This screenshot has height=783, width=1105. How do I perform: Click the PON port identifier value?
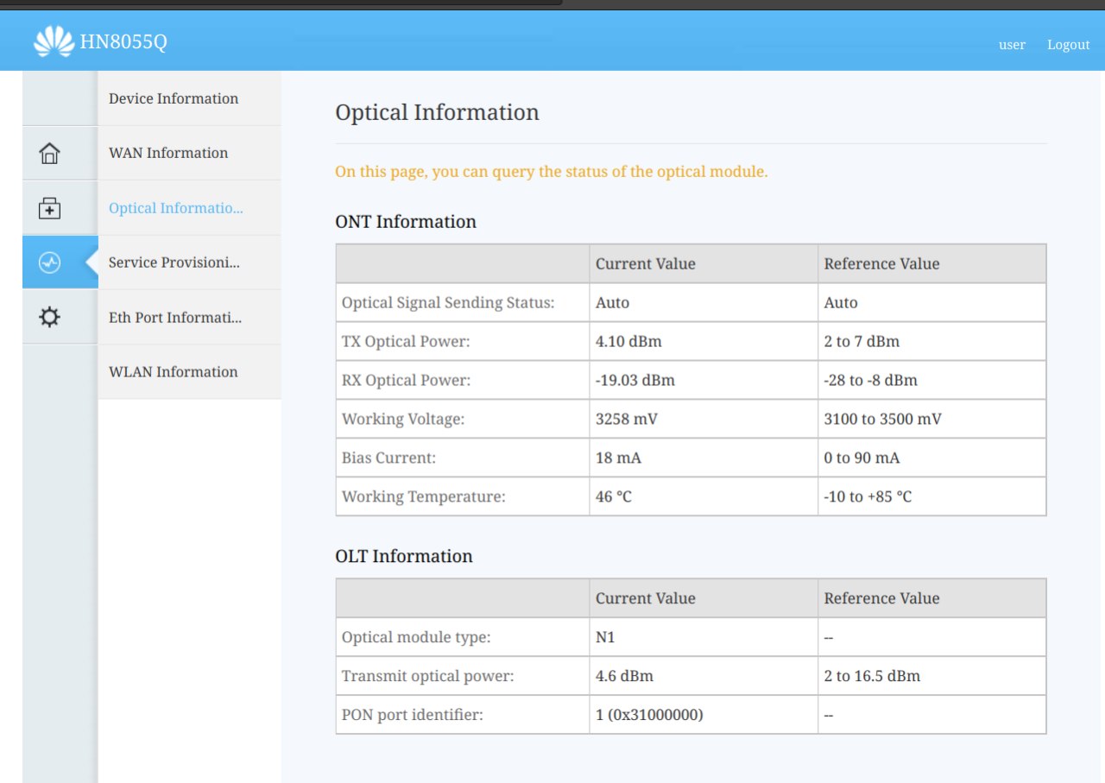649,715
